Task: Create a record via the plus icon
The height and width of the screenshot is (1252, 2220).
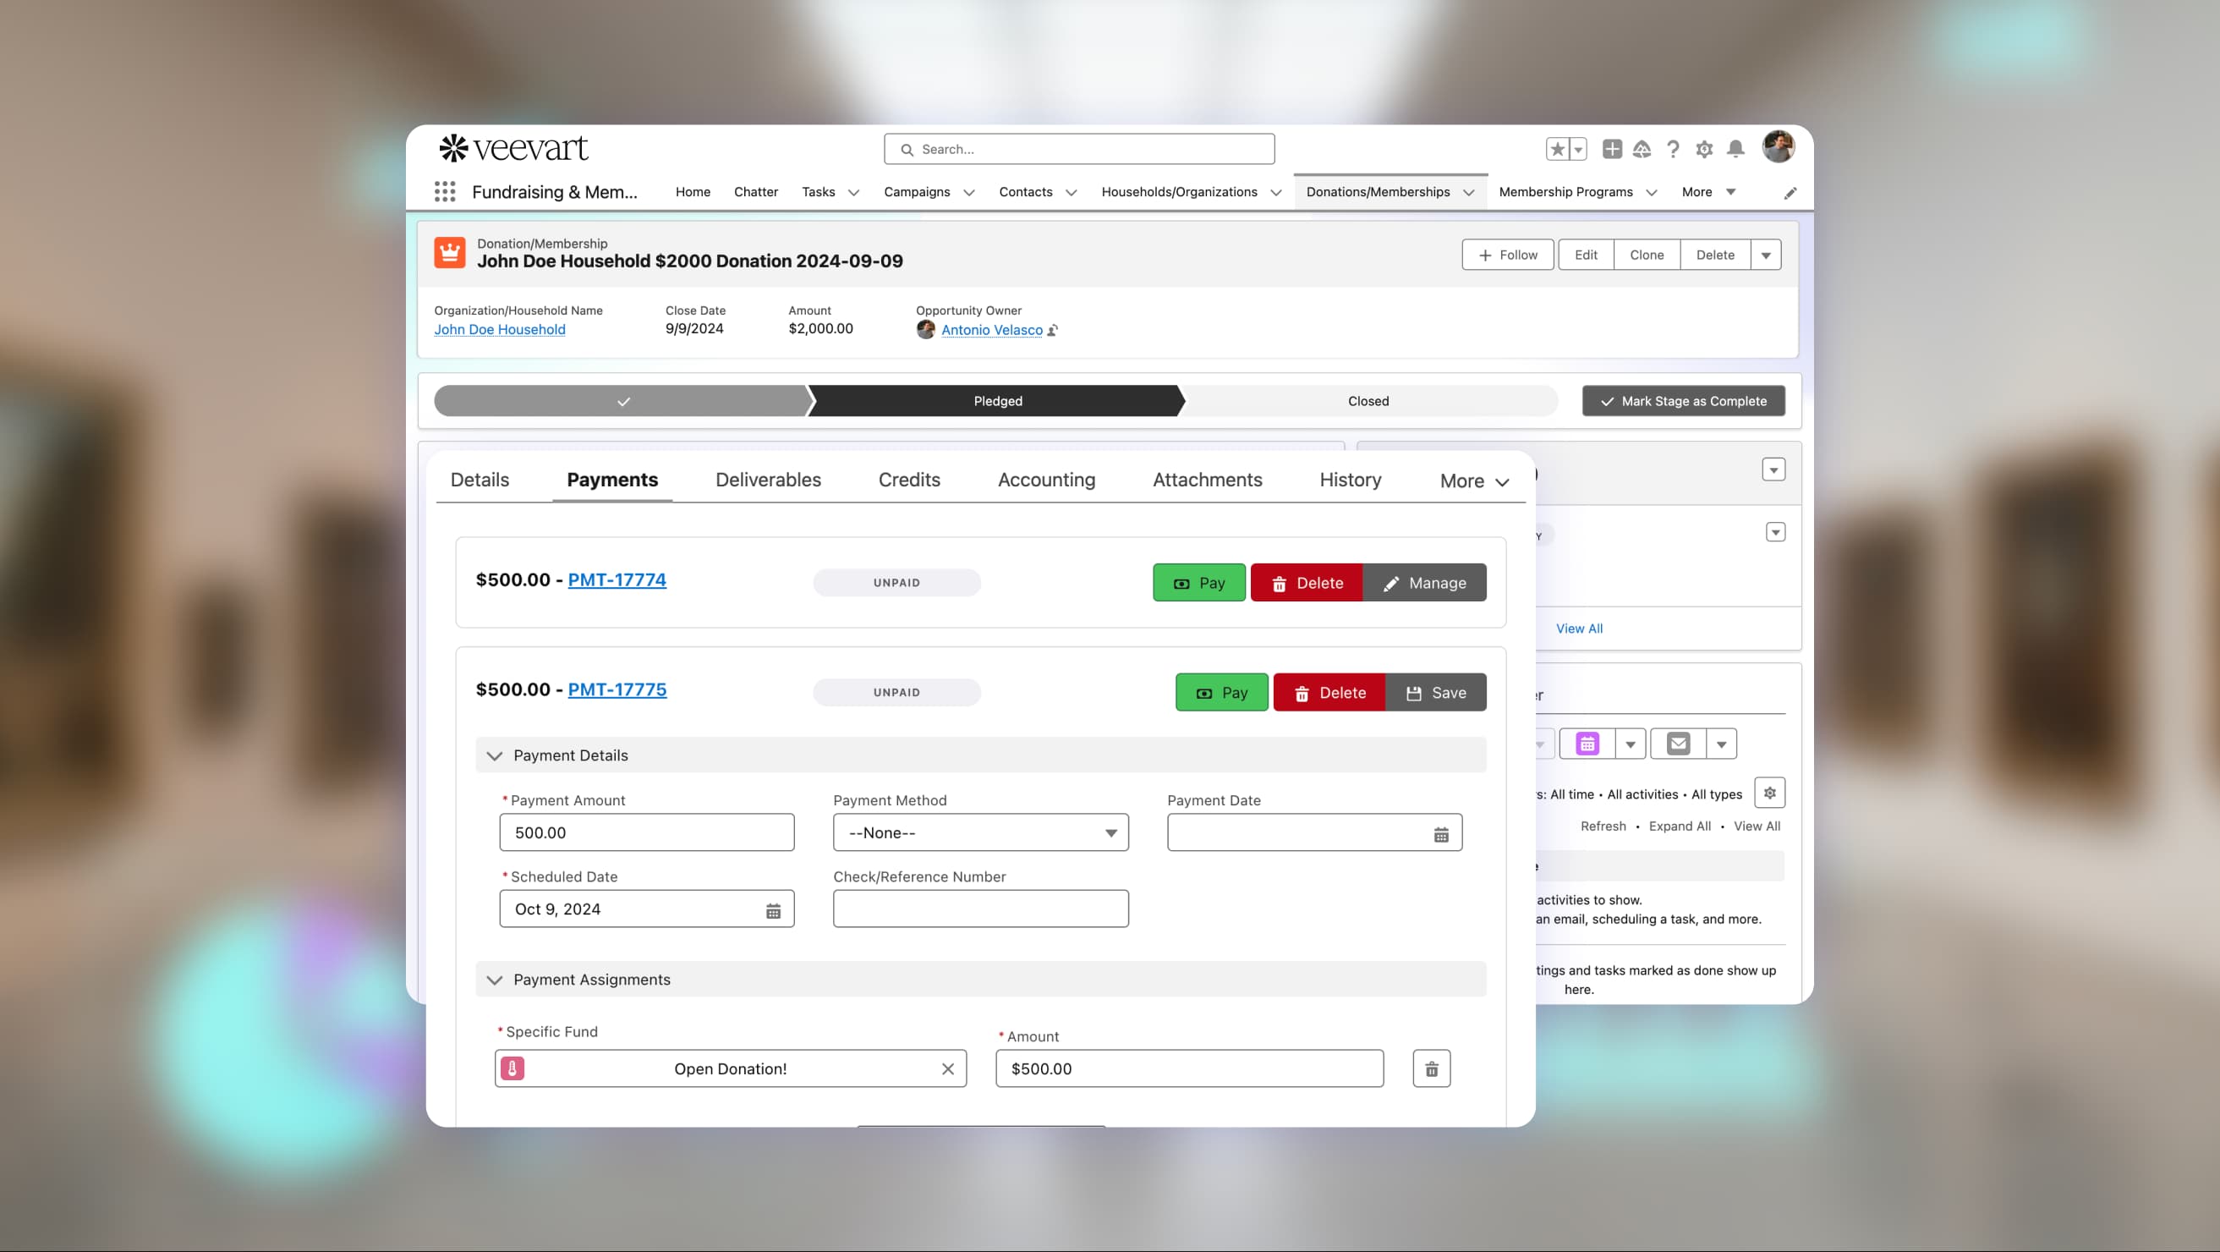Action: click(x=1612, y=148)
